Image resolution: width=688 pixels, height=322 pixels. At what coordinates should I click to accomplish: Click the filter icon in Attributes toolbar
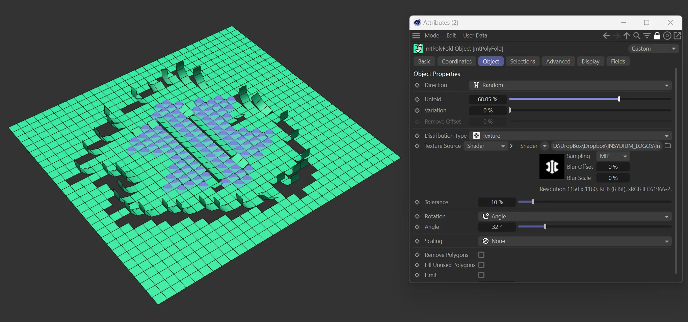(x=647, y=36)
